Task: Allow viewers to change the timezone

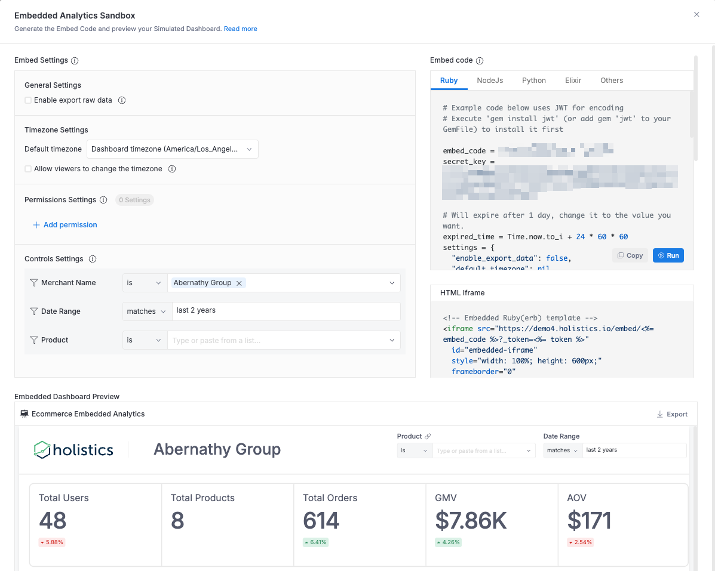Action: [28, 169]
